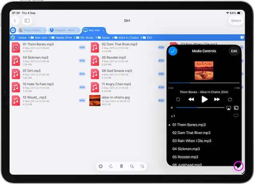Open the history clock icon in breadcrumb bar

[x=13, y=38]
